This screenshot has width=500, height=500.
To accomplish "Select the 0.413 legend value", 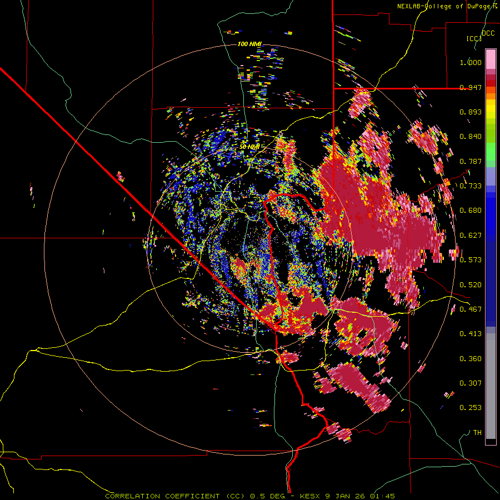I will 471,334.
